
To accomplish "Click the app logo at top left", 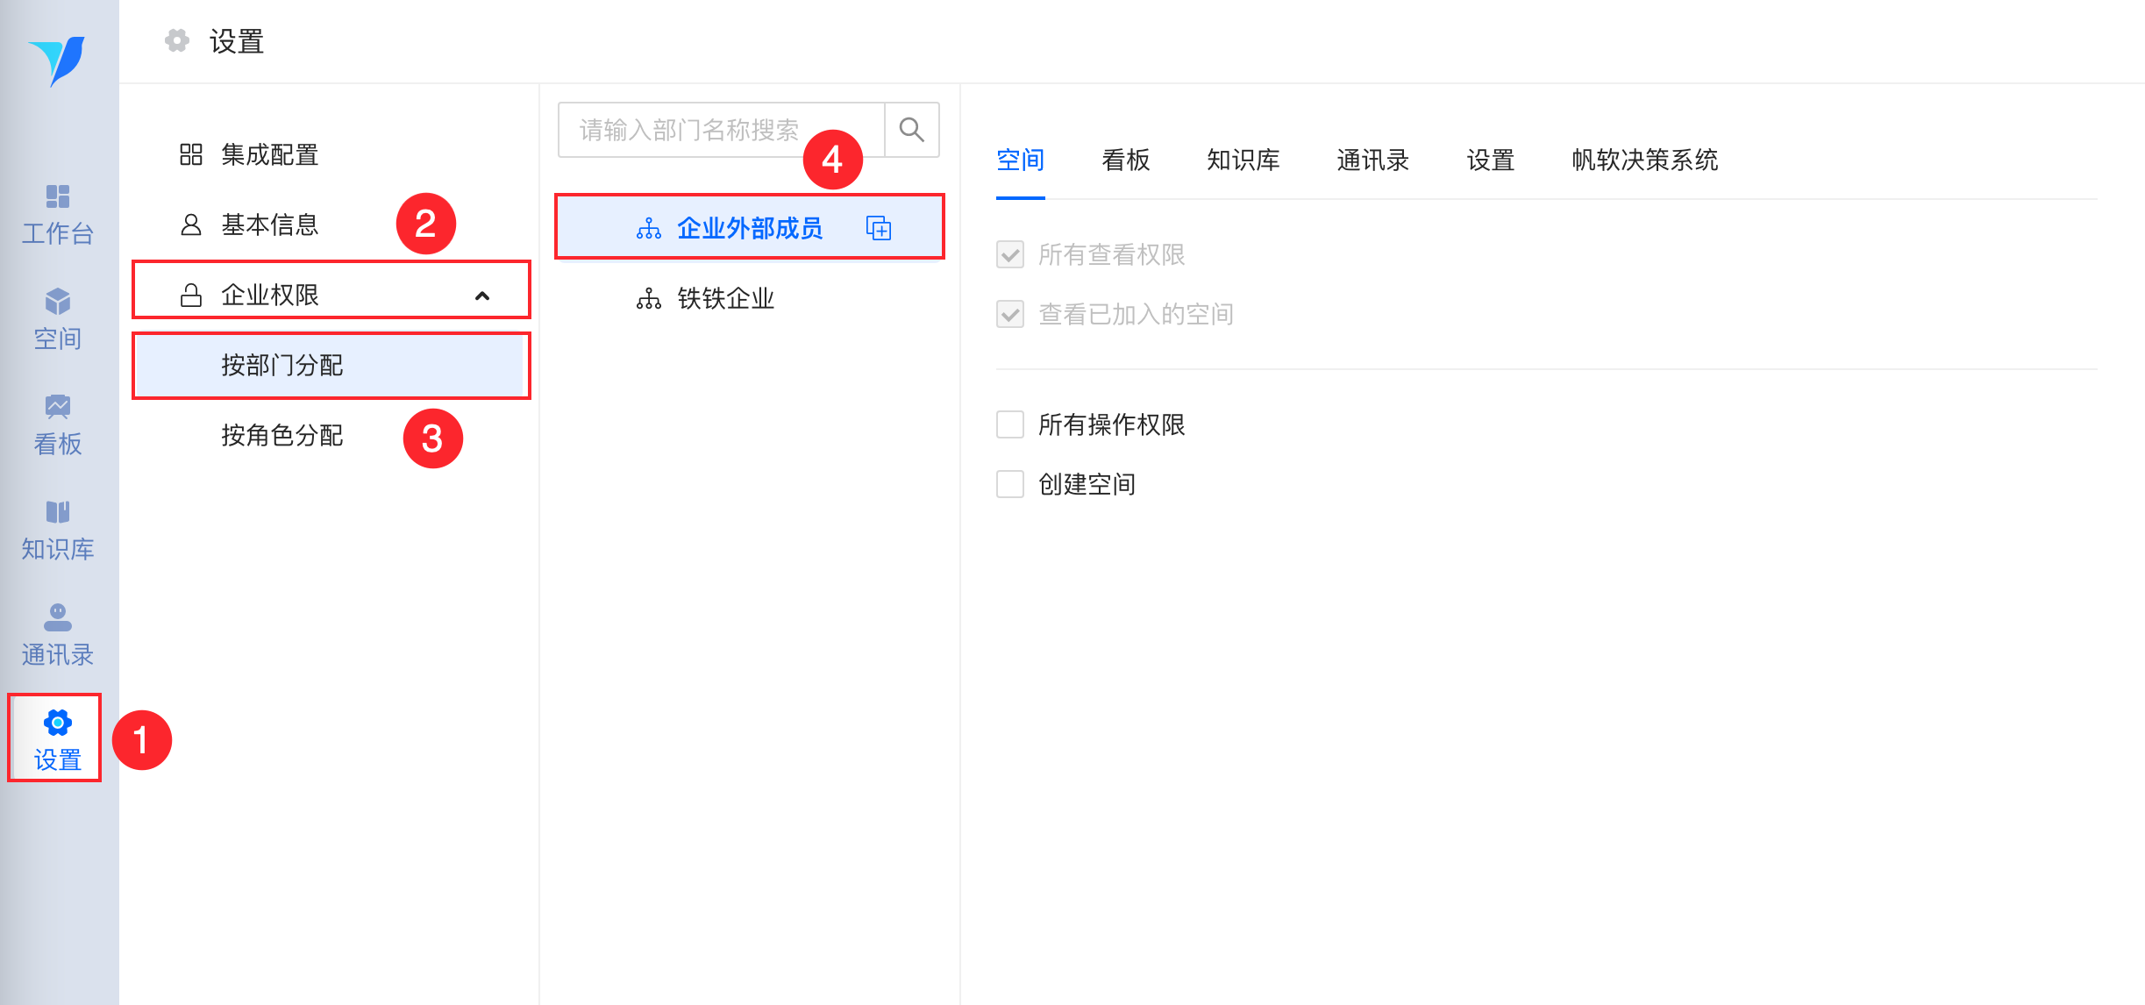I will pyautogui.click(x=58, y=60).
